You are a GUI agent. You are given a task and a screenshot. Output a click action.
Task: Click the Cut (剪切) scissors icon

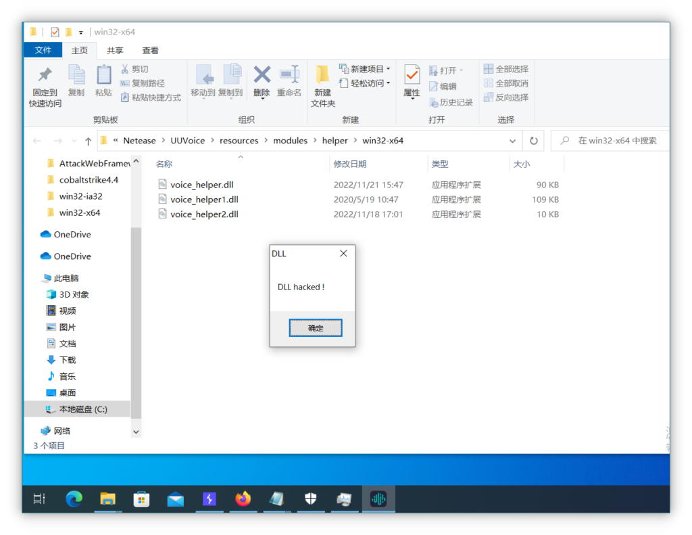tap(125, 69)
